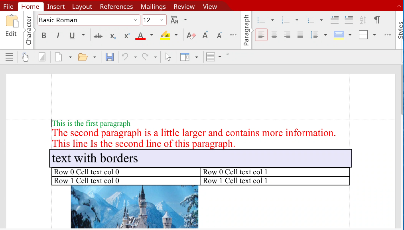Image resolution: width=404 pixels, height=230 pixels.
Task: Open the red font color swatch
Action: click(x=140, y=35)
